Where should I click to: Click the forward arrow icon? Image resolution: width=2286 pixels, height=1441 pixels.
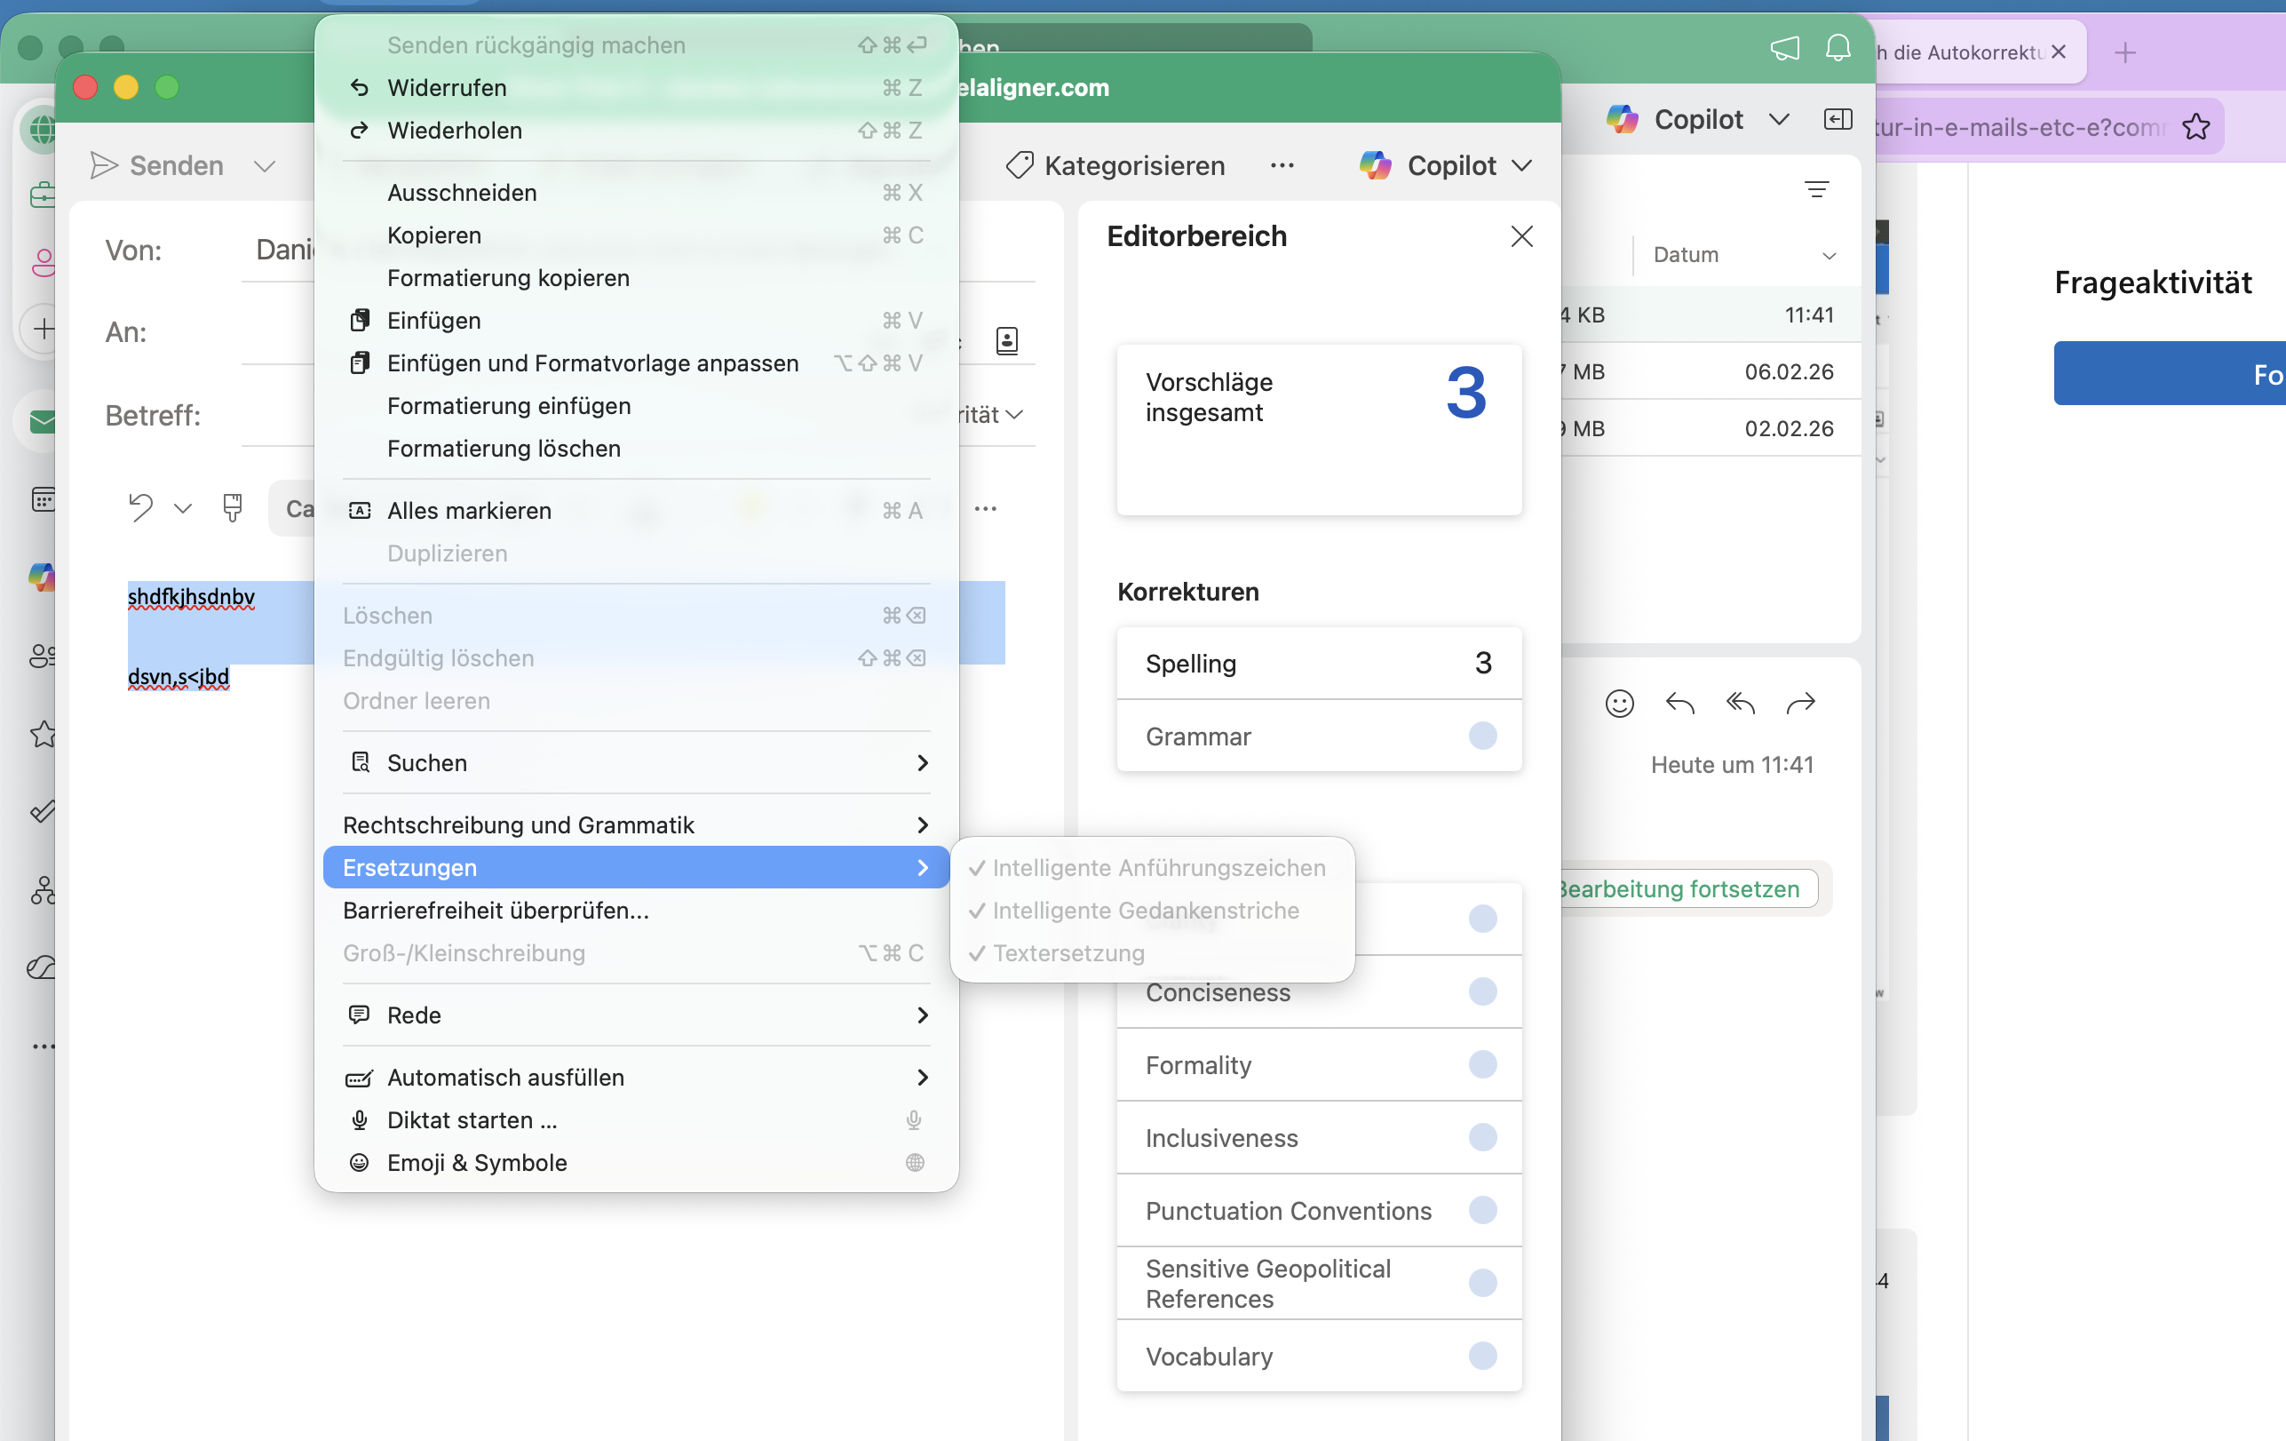click(1800, 703)
